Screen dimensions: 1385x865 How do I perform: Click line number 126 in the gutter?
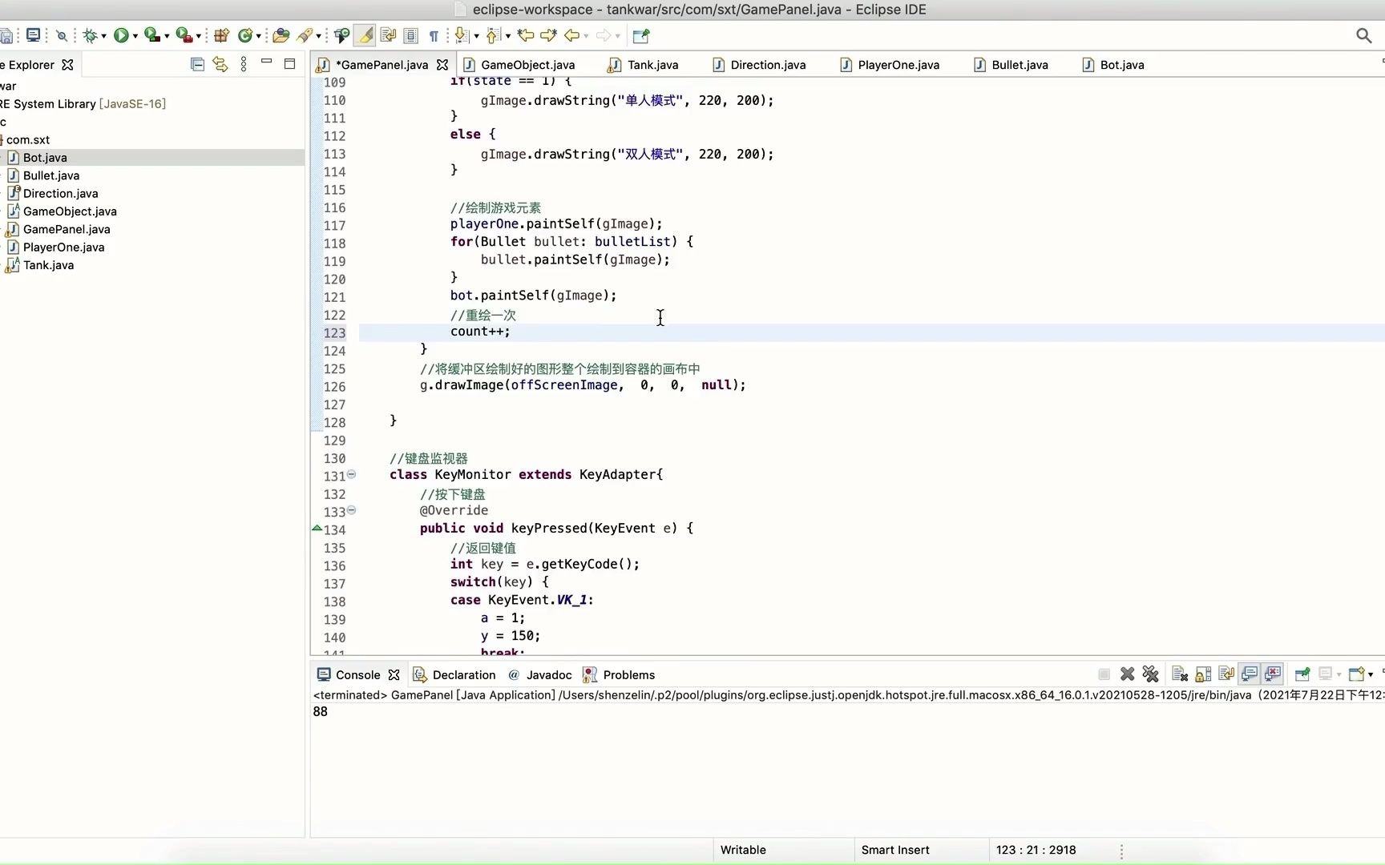(334, 387)
